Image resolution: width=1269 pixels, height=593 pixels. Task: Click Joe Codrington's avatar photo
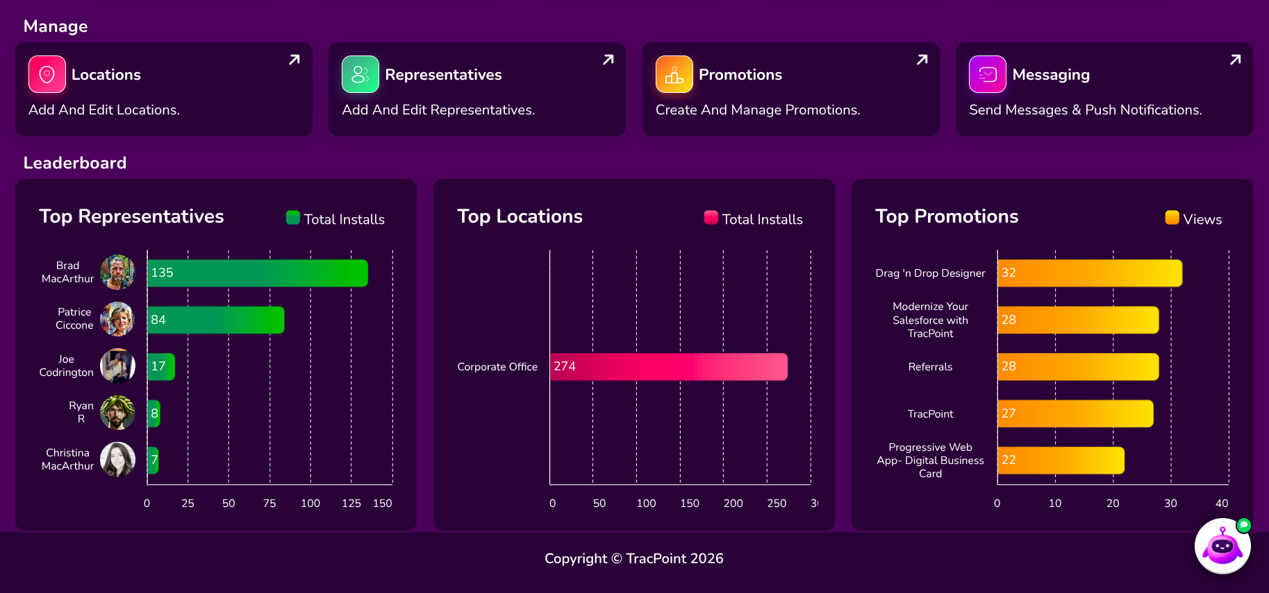(117, 366)
